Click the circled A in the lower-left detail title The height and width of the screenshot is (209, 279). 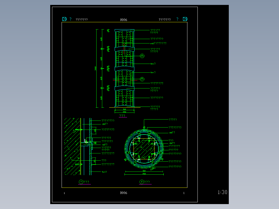(81, 182)
